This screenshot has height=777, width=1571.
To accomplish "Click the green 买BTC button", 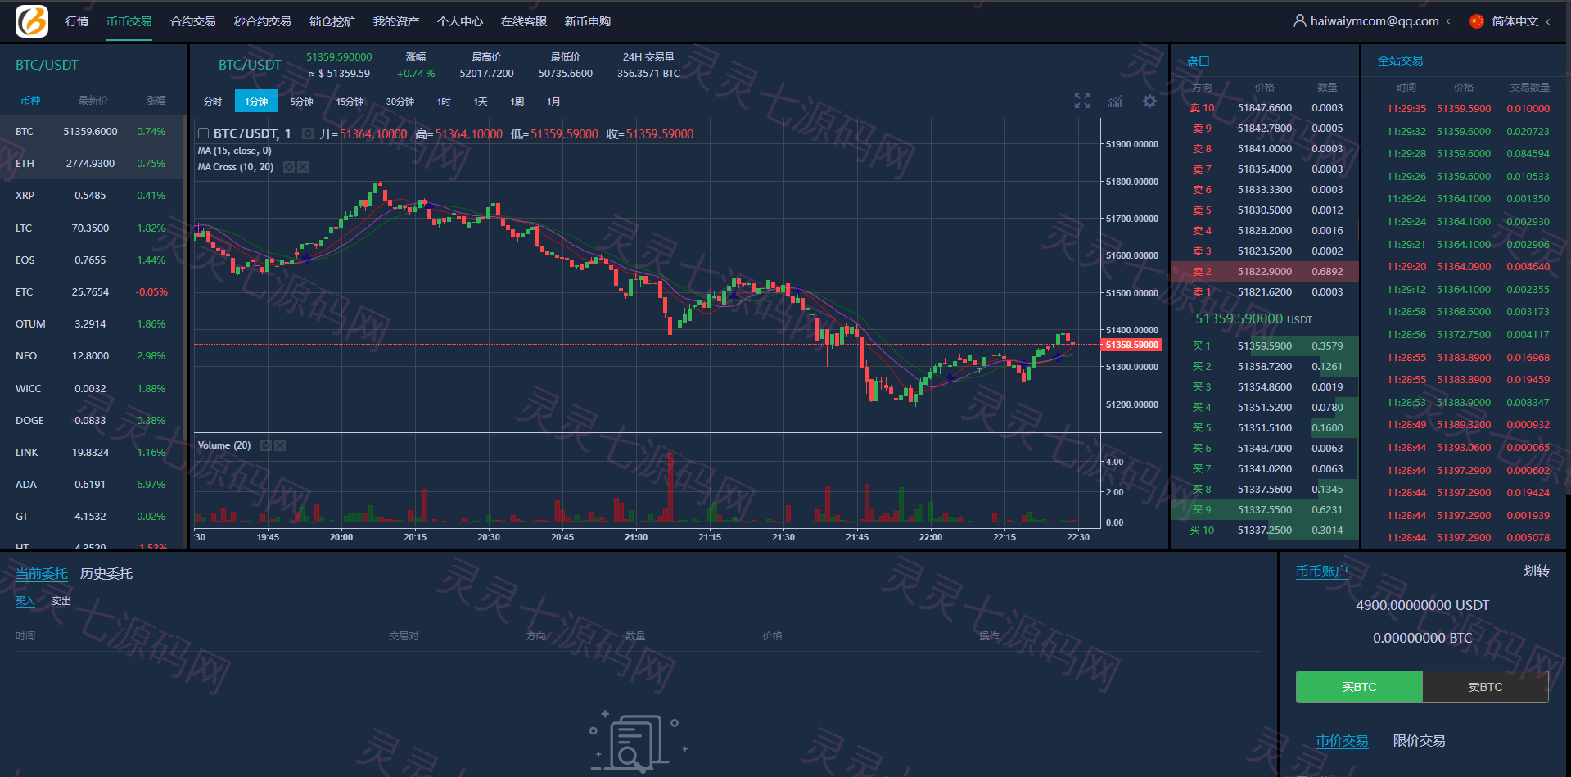I will (x=1359, y=687).
